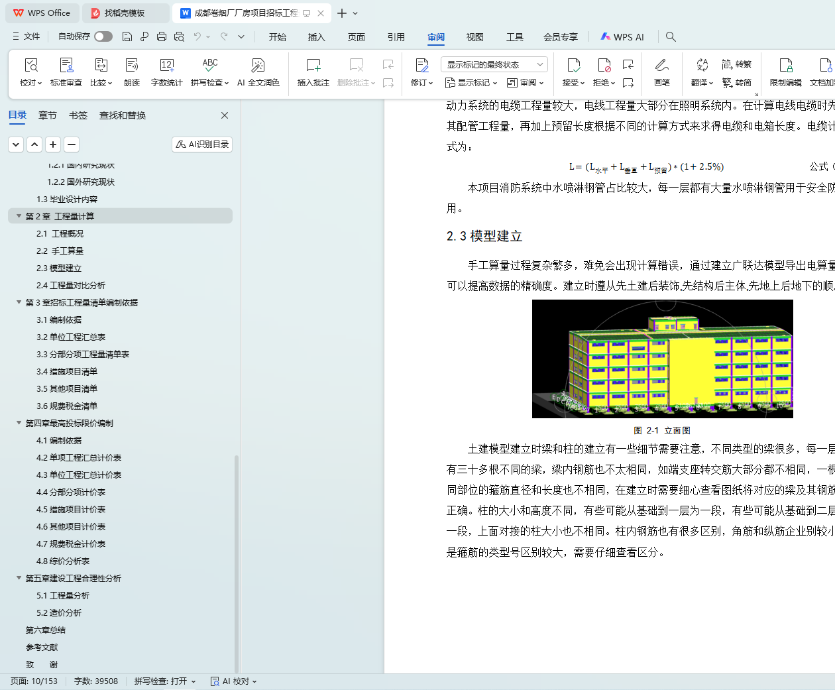Toggle the 自动保存 autosave switch
The image size is (835, 690).
[103, 36]
